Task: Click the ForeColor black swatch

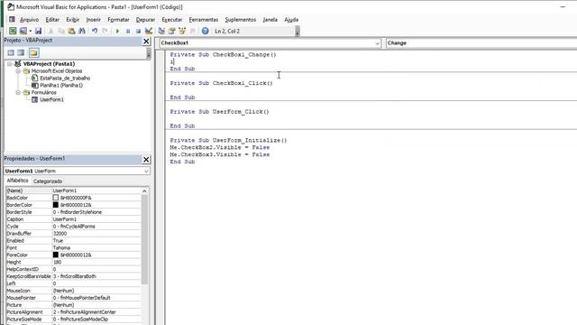Action: coord(56,255)
